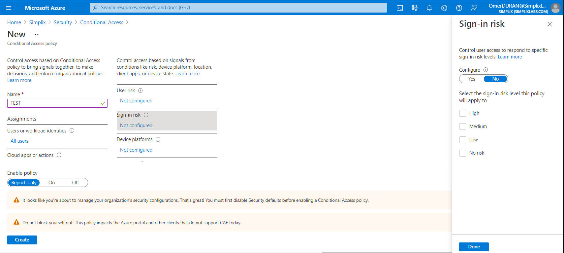Click the Create button
This screenshot has height=253, width=564.
[x=22, y=240]
